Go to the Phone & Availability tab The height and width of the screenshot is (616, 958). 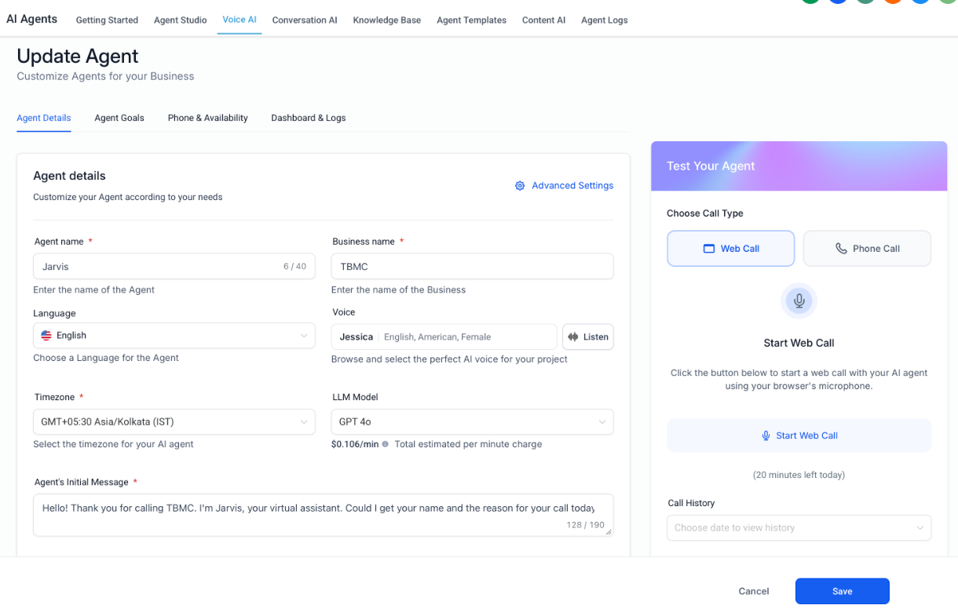208,118
